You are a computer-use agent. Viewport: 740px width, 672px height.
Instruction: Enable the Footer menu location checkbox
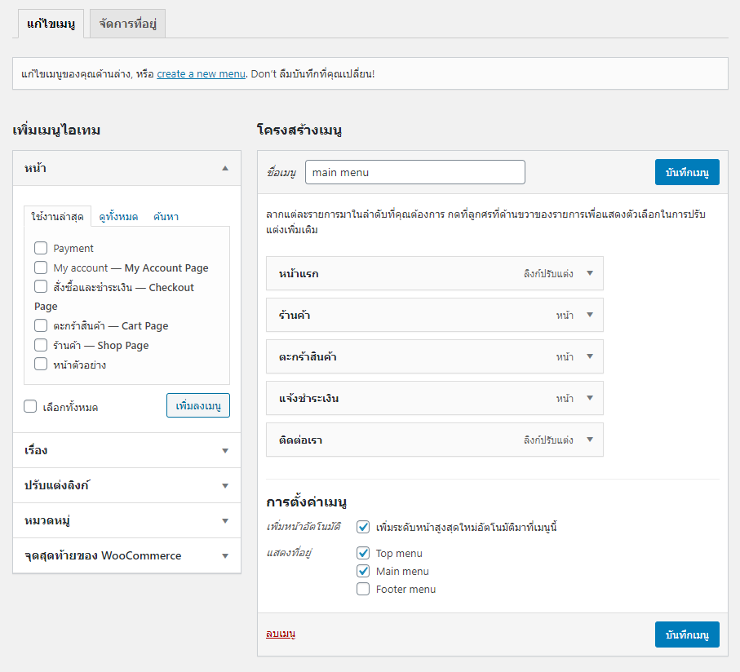363,589
